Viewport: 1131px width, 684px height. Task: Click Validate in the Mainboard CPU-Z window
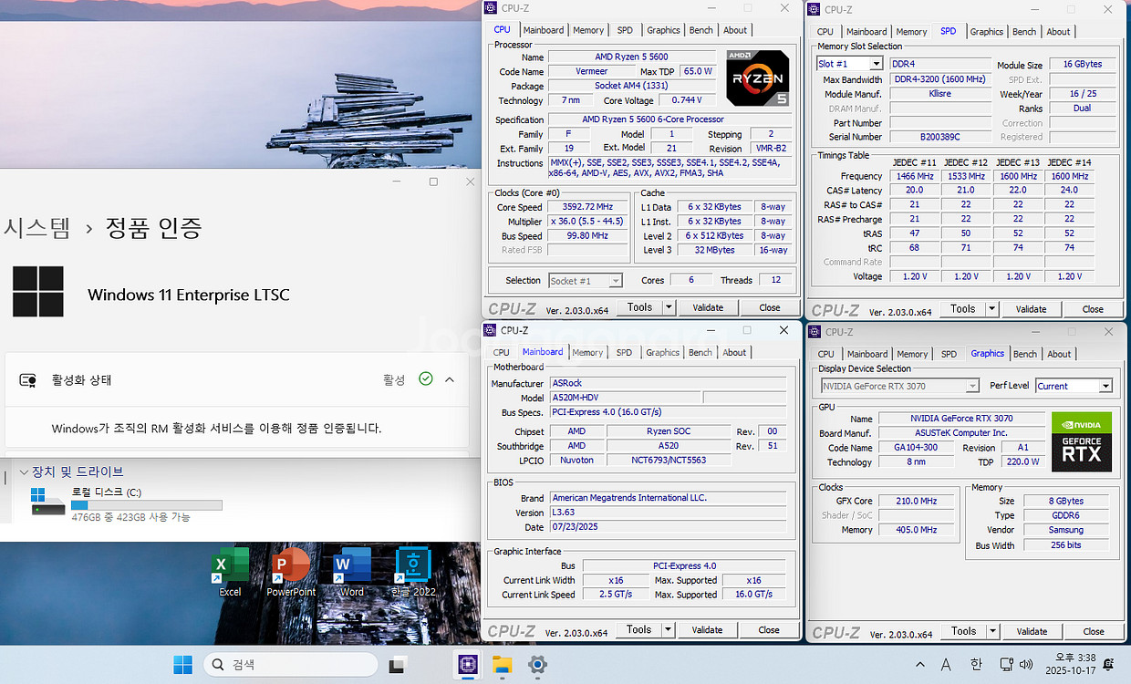pos(708,629)
